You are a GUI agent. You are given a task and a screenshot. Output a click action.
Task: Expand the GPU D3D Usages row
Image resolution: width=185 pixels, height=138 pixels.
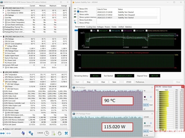click(x=3, y=113)
